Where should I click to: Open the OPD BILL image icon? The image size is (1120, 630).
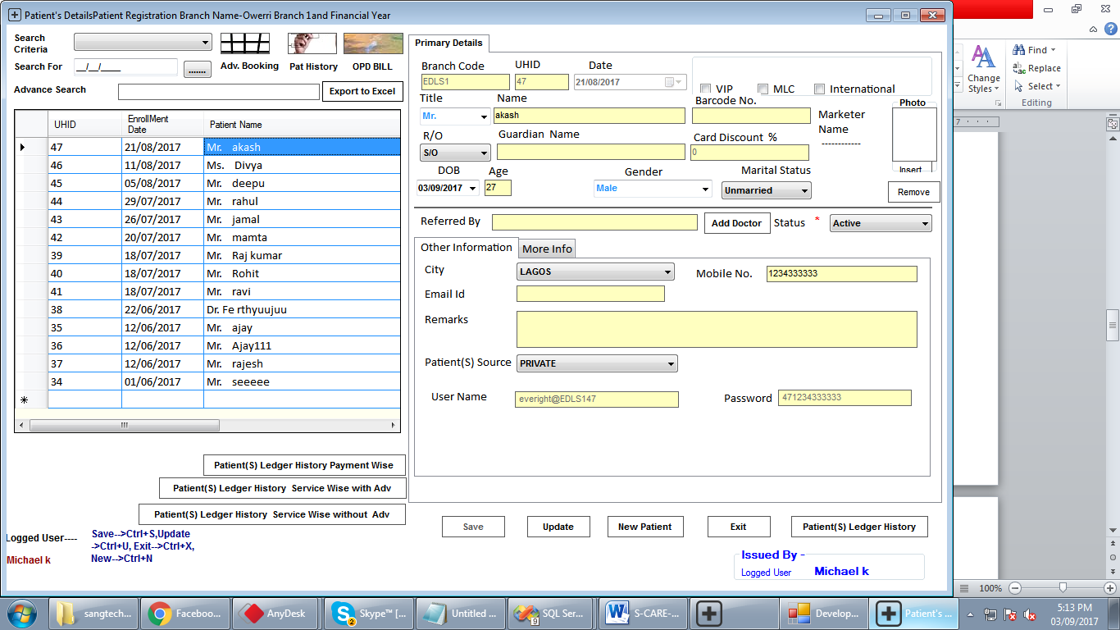[x=373, y=43]
